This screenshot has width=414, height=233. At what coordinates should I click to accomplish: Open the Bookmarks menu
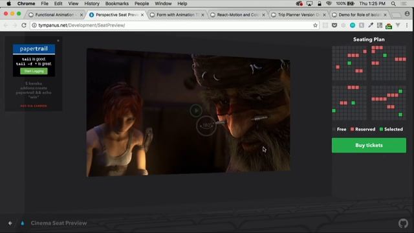tap(116, 4)
